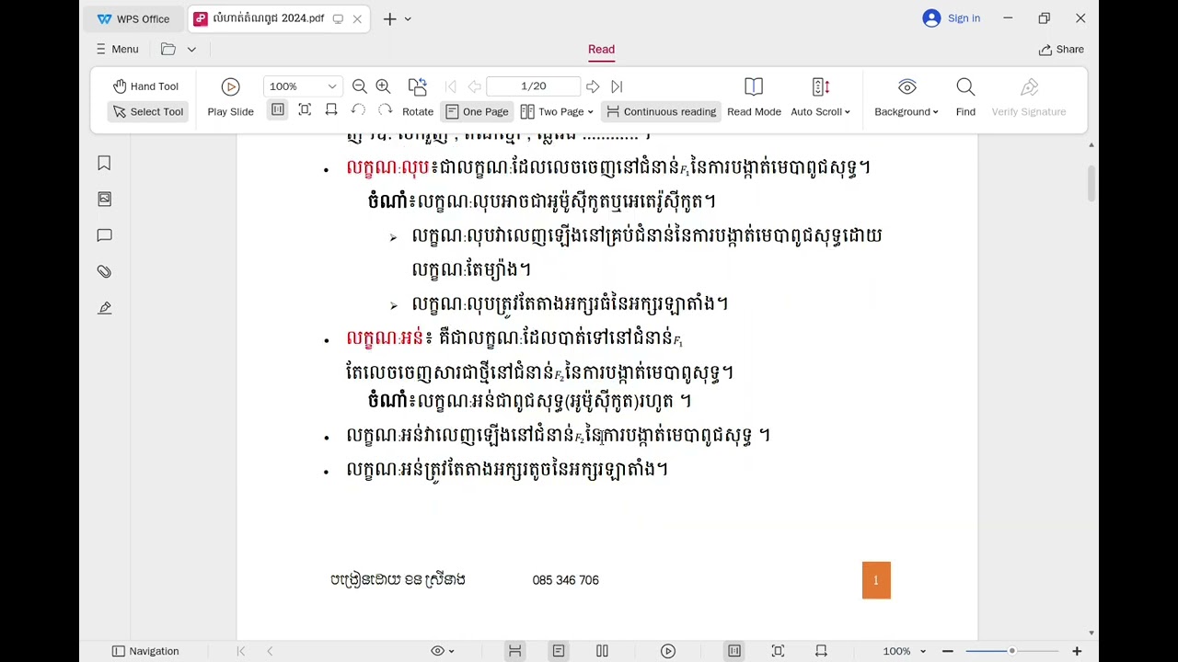The width and height of the screenshot is (1178, 662).
Task: Close the PDF document tab
Action: click(x=357, y=18)
